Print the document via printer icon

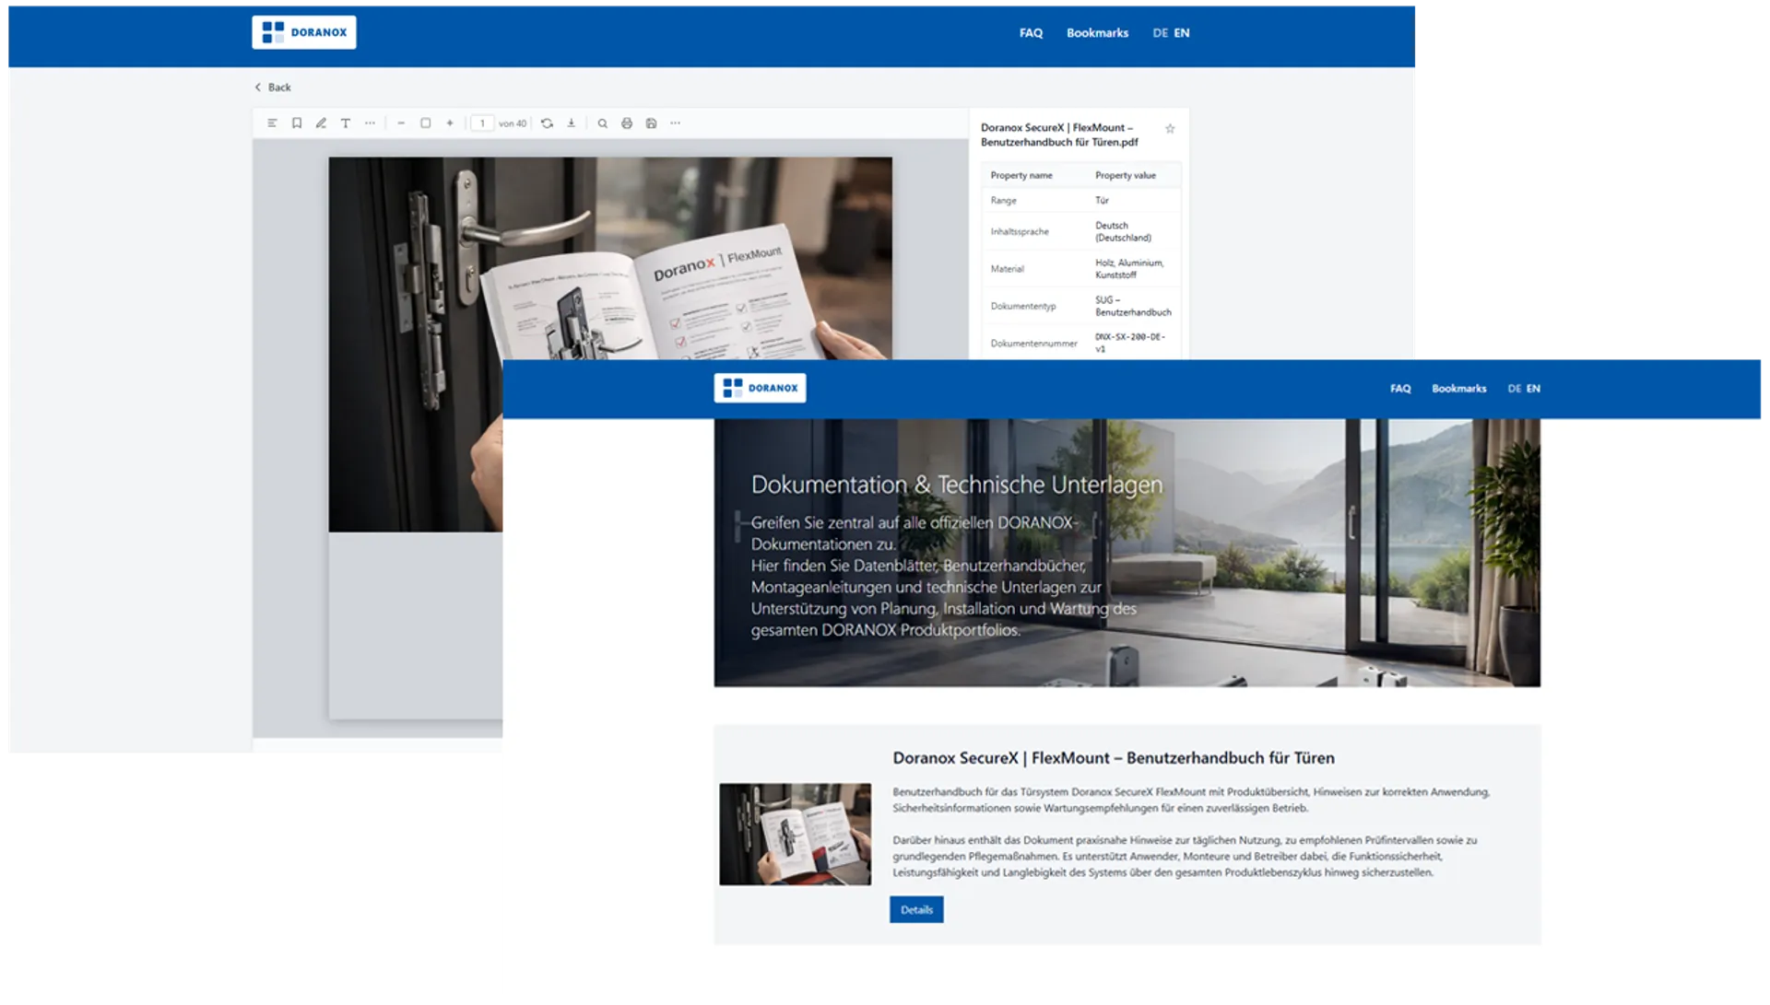pyautogui.click(x=627, y=123)
